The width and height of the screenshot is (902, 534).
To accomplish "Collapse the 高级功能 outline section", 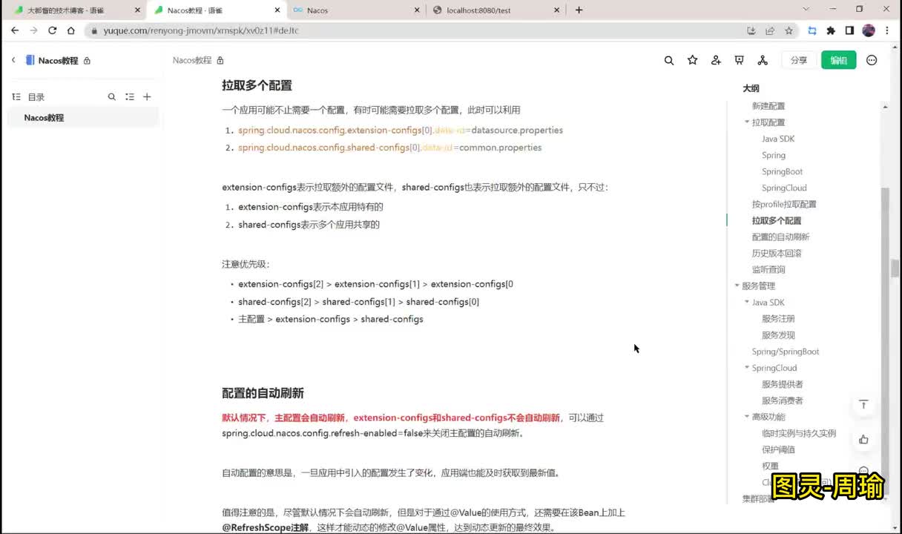I will pos(747,417).
